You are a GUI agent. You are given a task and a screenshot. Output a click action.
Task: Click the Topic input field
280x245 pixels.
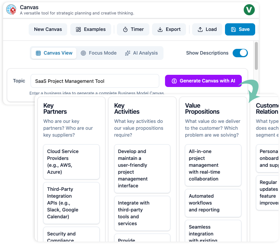tap(95, 81)
